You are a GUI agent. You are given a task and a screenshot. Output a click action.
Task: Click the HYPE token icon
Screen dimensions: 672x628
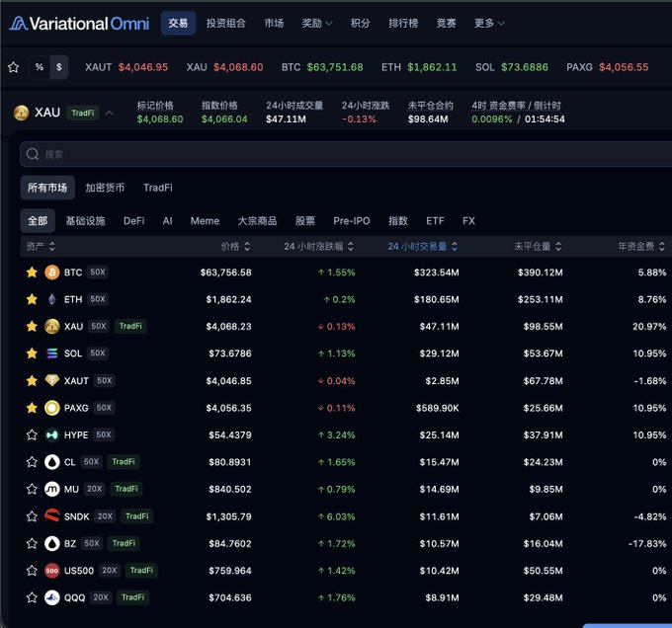pyautogui.click(x=51, y=434)
